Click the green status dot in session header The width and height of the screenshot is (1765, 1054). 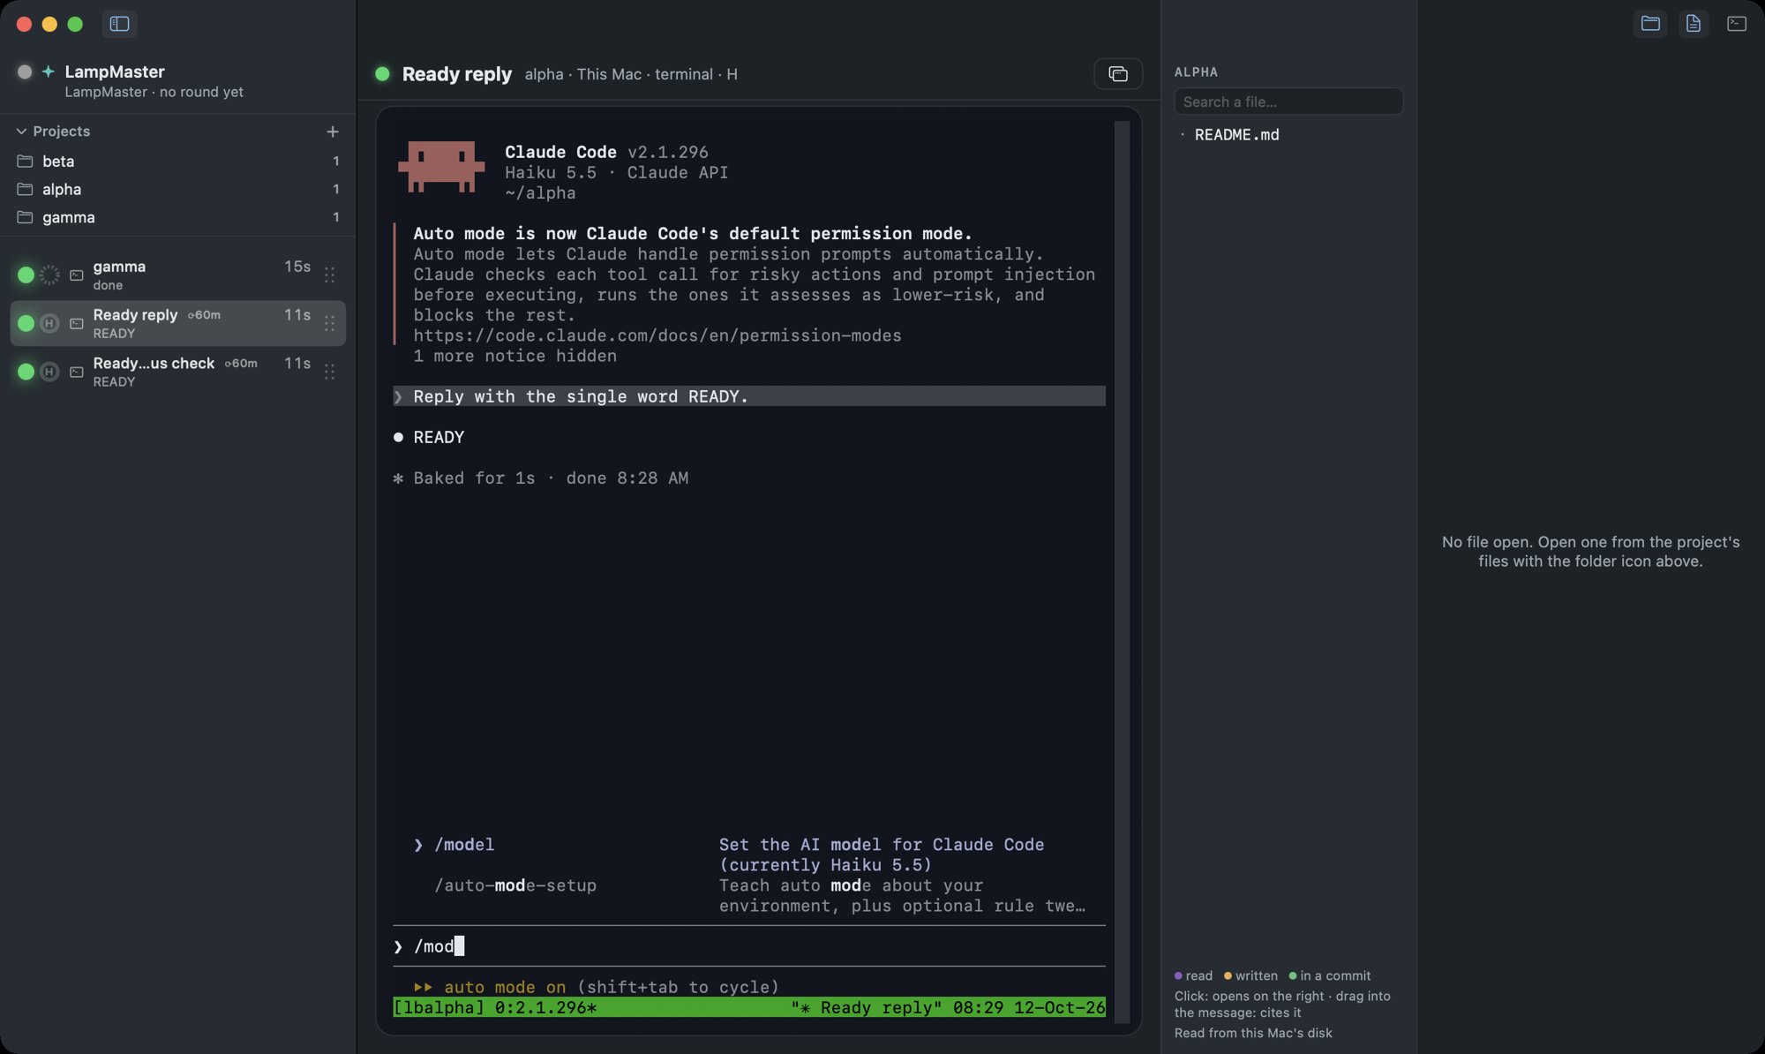(x=382, y=74)
